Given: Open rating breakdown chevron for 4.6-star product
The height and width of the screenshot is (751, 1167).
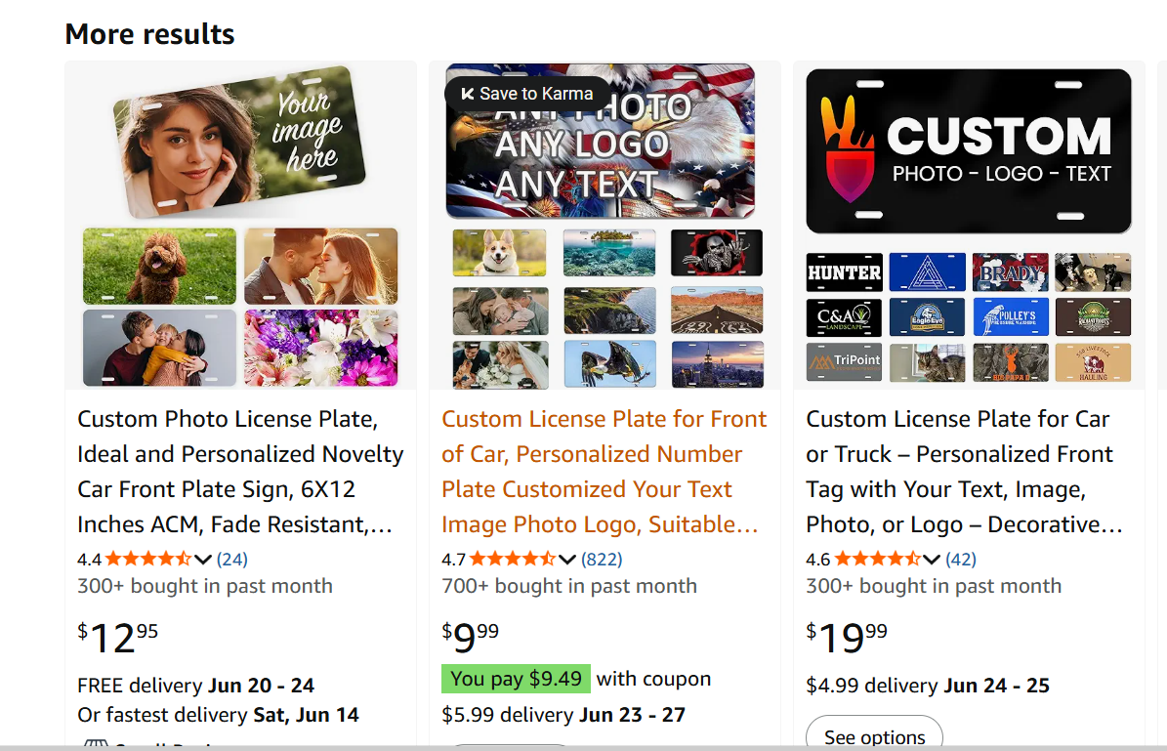Looking at the screenshot, I should click(x=932, y=560).
